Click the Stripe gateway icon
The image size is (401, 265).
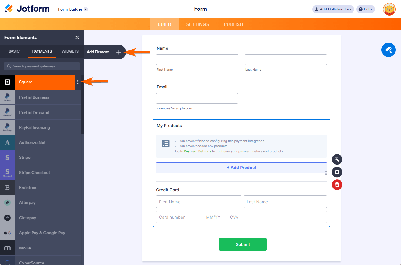(7, 157)
